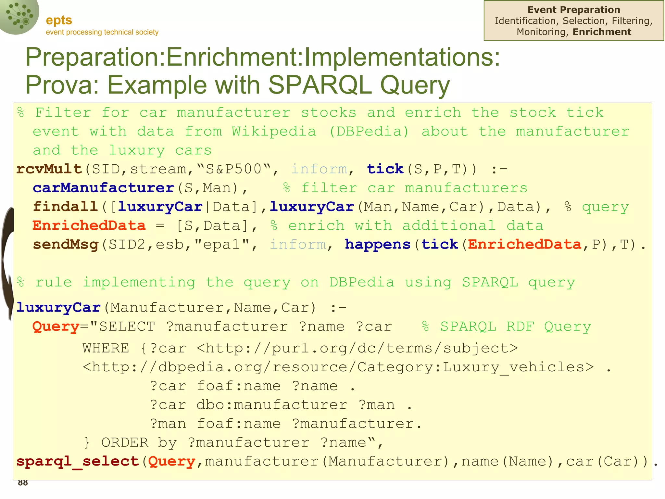This screenshot has width=665, height=499.
Task: Click the slide page number 88
Action: click(x=23, y=483)
